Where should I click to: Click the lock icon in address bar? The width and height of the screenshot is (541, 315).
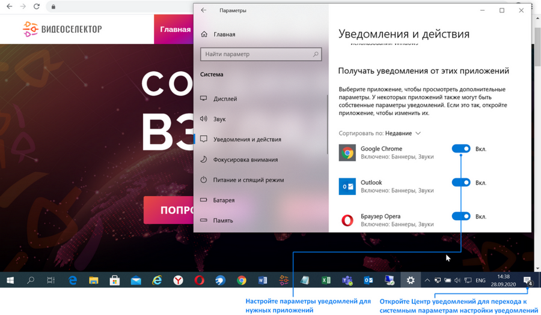click(x=53, y=7)
